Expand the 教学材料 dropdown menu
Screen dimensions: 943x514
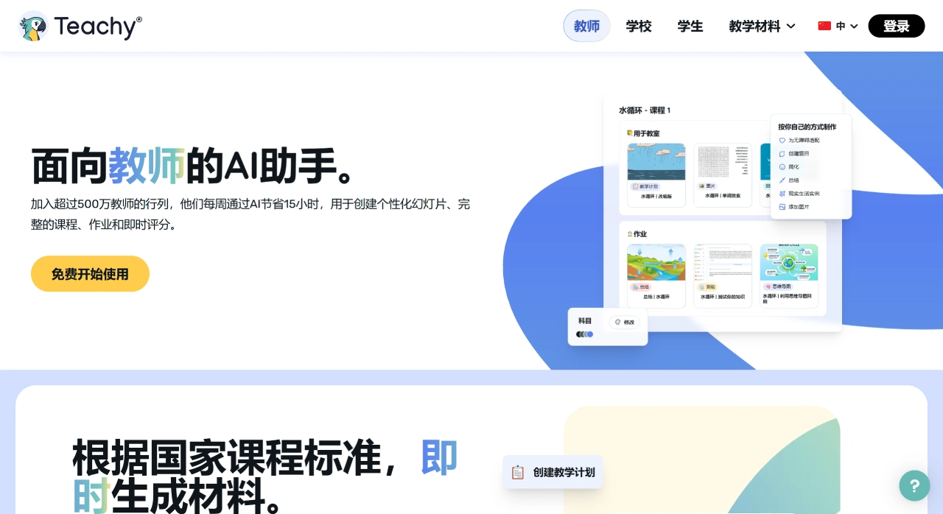[761, 26]
